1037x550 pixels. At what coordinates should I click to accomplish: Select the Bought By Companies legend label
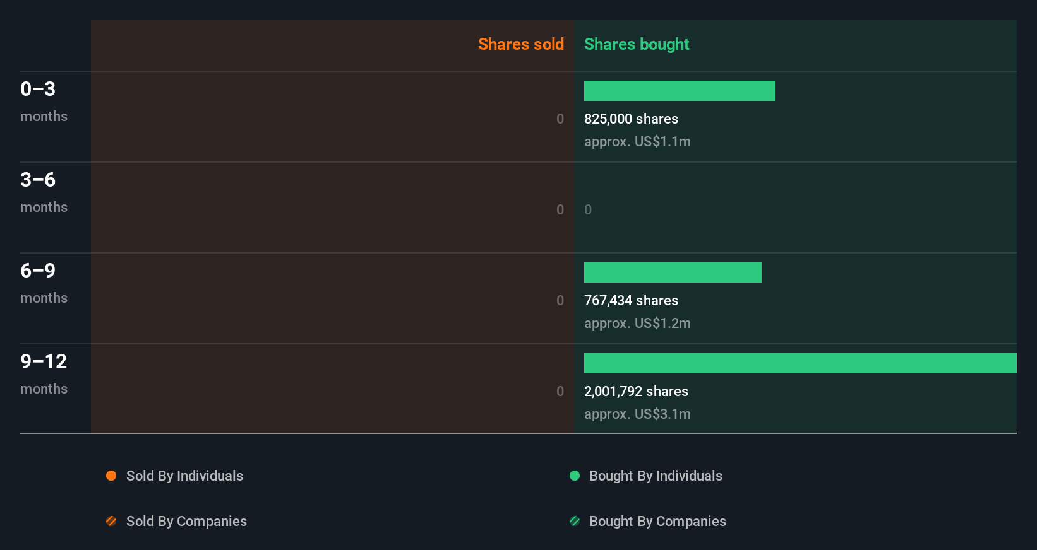click(x=657, y=521)
